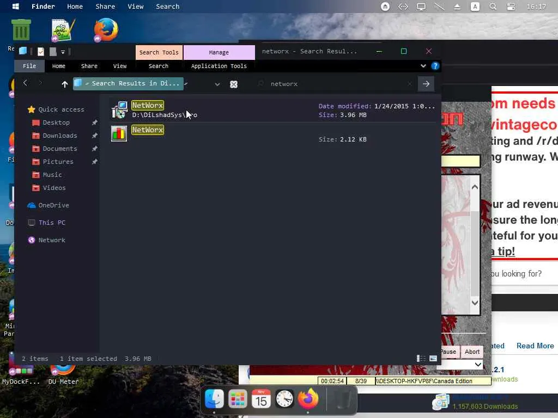Open the Share ribbon tab in Explorer
Viewport: 558px width, 418px height.
89,66
